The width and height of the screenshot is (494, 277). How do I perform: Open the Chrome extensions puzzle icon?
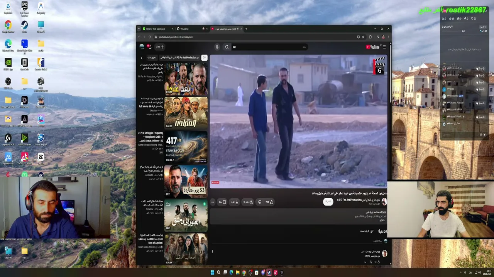pyautogui.click(x=370, y=37)
